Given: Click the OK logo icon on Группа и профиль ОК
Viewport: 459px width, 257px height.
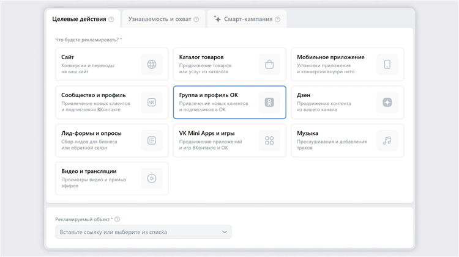Looking at the screenshot, I should (269, 102).
